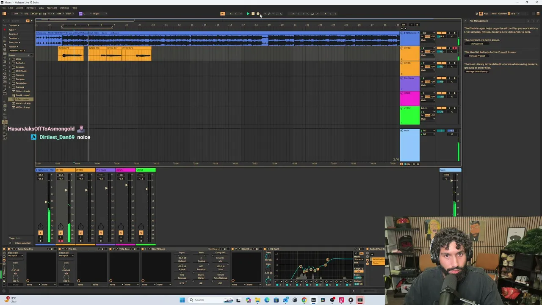Toggle the Computer MIDI Keyboard icon
The height and width of the screenshot is (305, 542).
pos(481,14)
